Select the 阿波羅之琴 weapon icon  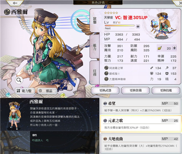(x=106, y=68)
